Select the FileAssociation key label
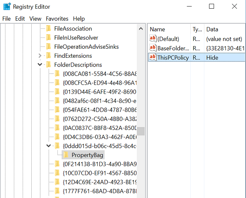 [x=73, y=28]
